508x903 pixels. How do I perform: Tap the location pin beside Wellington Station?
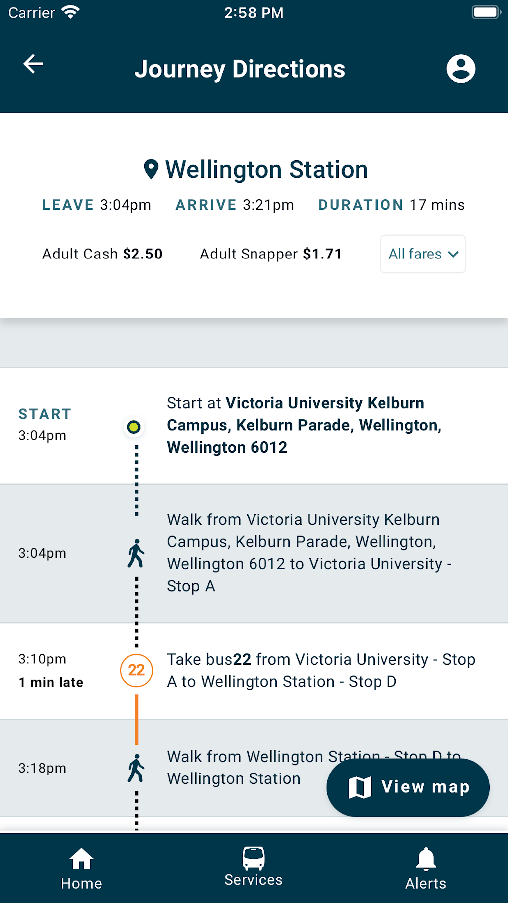click(151, 169)
